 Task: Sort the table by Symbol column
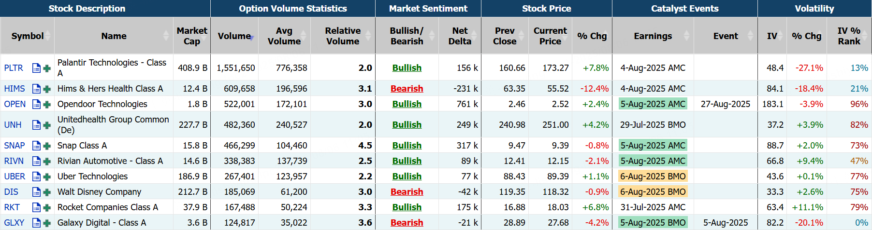pos(28,36)
